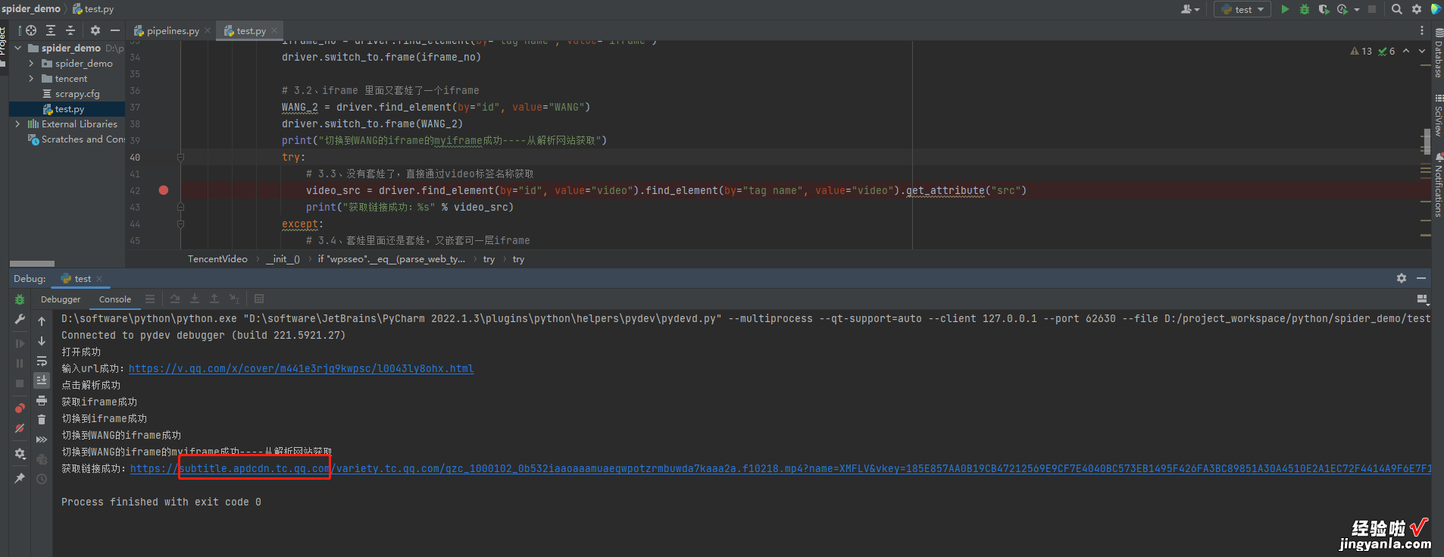Toggle scroll to end in console
The width and height of the screenshot is (1444, 557).
point(42,380)
